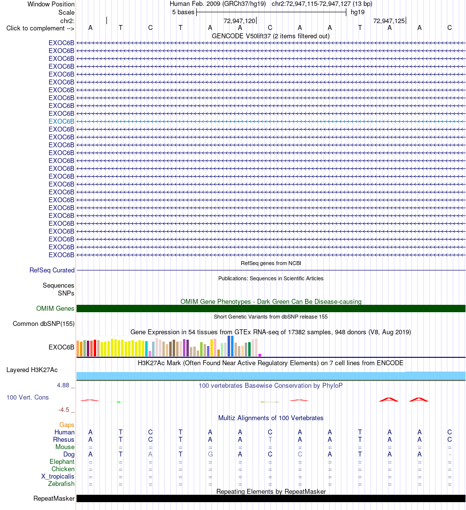This screenshot has width=466, height=510.
Task: Click the Scale track label
Action: pyautogui.click(x=66, y=12)
